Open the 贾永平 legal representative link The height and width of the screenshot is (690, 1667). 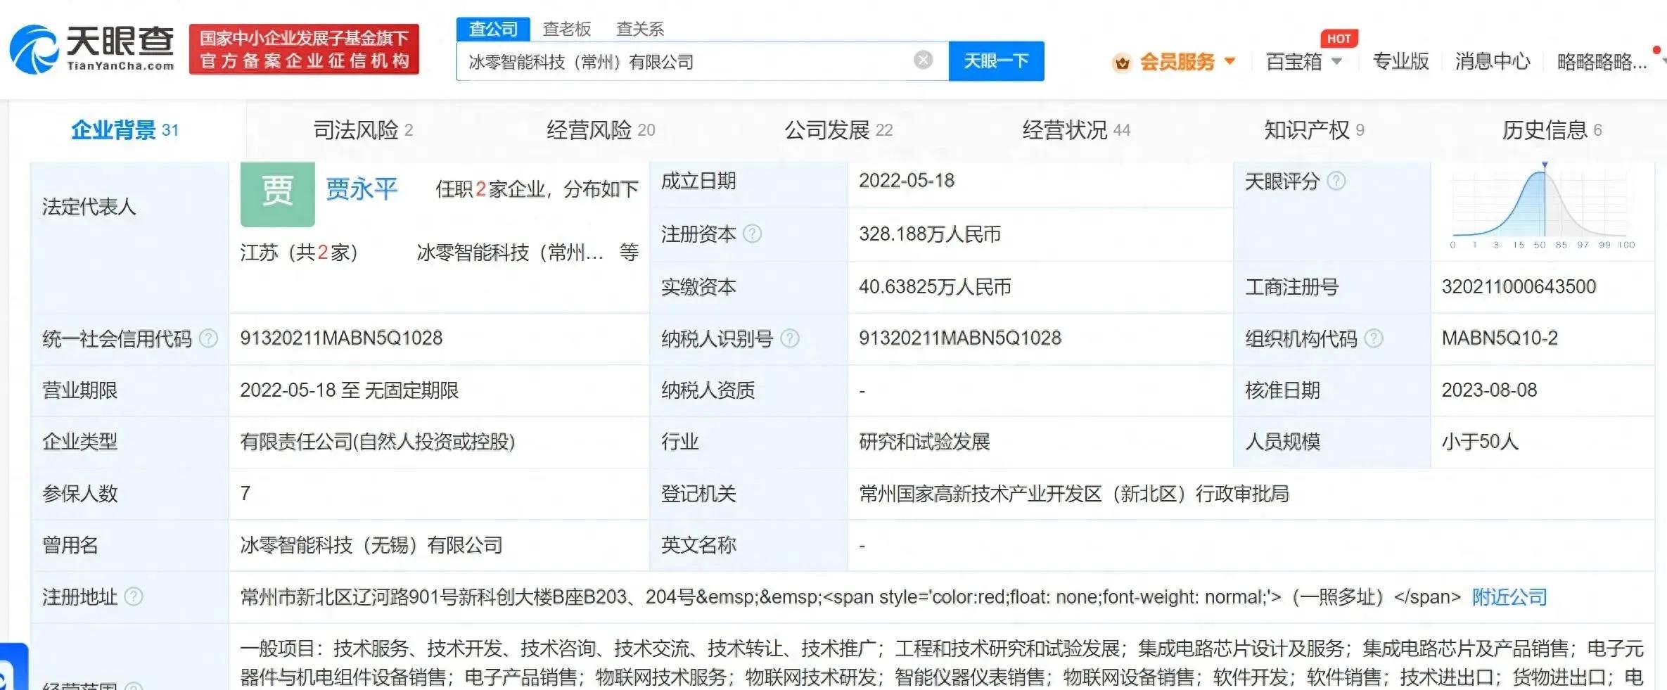362,189
